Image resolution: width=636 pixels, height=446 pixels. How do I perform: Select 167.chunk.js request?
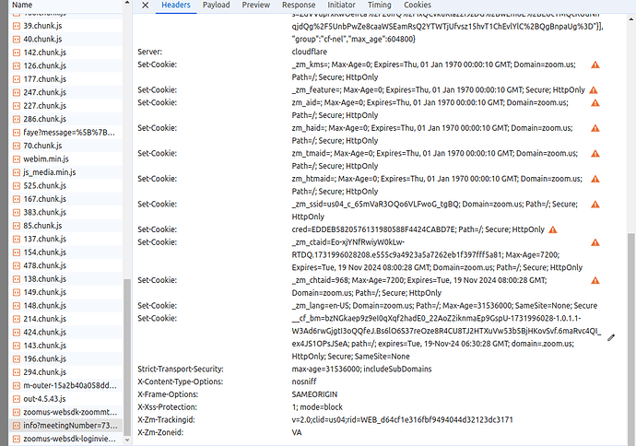pyautogui.click(x=65, y=199)
